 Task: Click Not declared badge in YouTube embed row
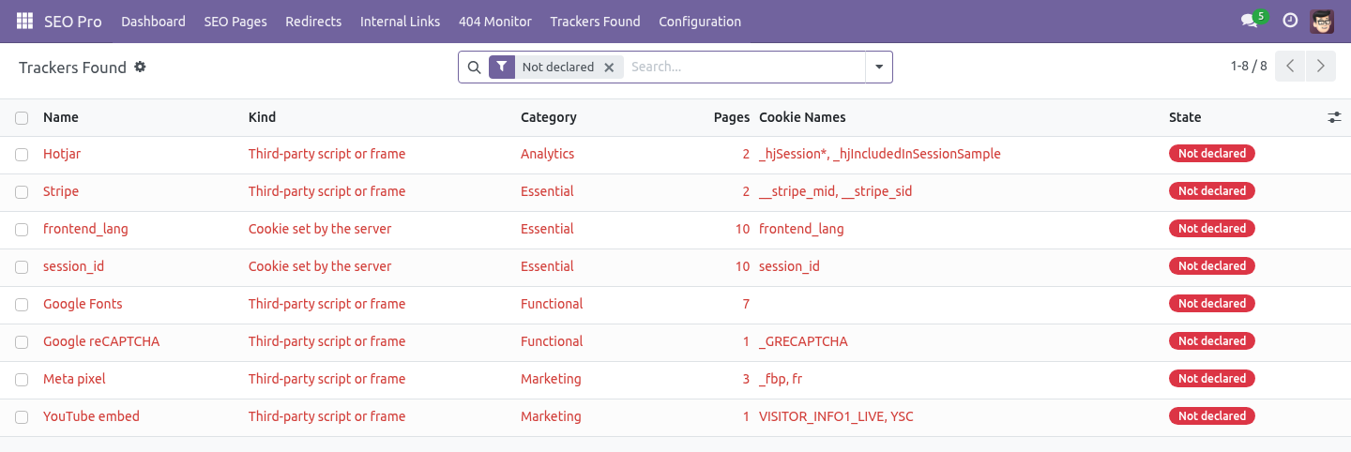click(1212, 416)
